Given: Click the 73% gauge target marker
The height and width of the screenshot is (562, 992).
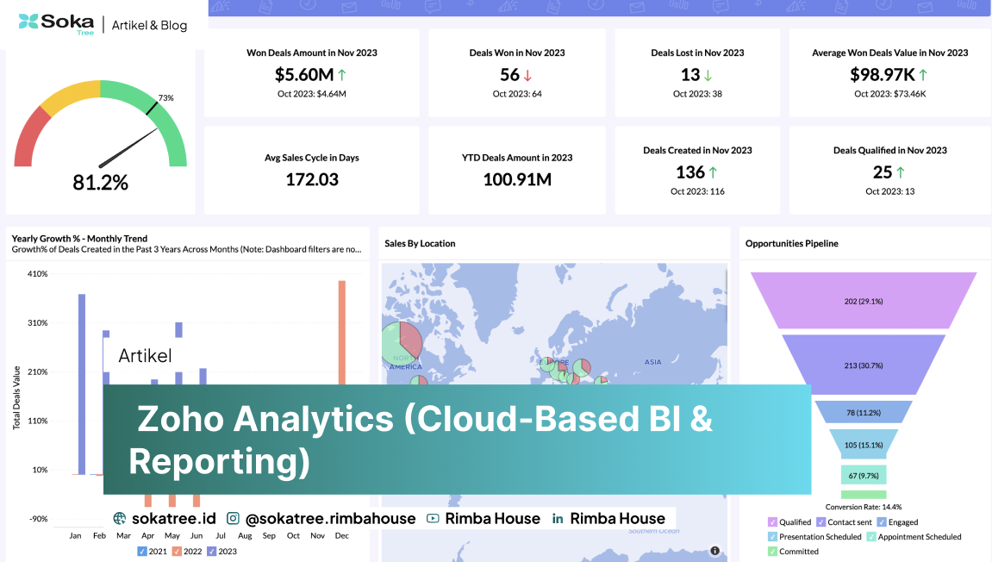Looking at the screenshot, I should (x=153, y=108).
